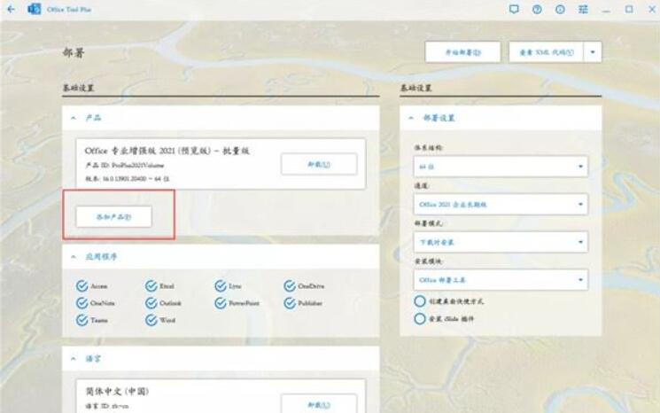Viewport: 660px width, 413px height.
Task: Uncheck the PowerPoint application
Action: coord(221,303)
